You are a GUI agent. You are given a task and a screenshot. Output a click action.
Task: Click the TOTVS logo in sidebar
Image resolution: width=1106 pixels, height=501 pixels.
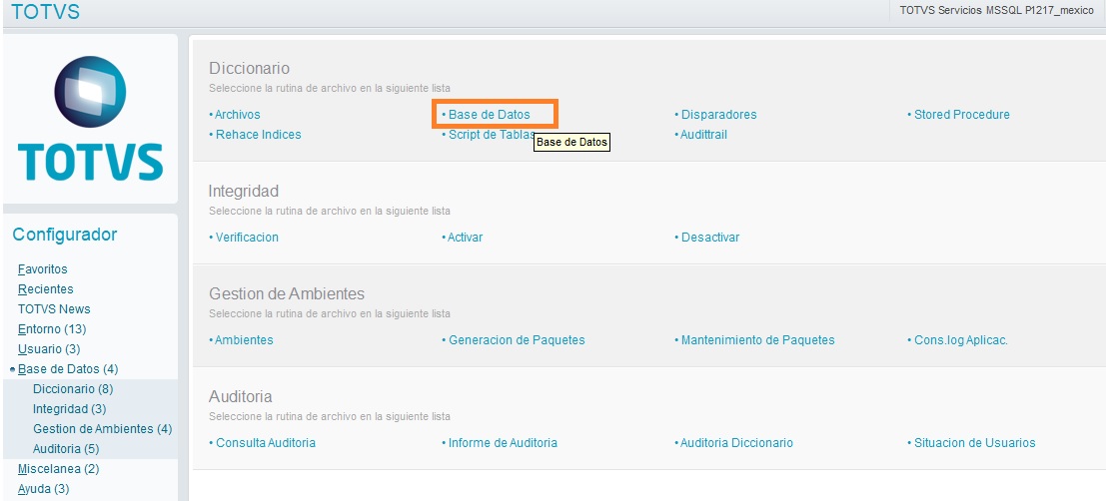(x=90, y=119)
